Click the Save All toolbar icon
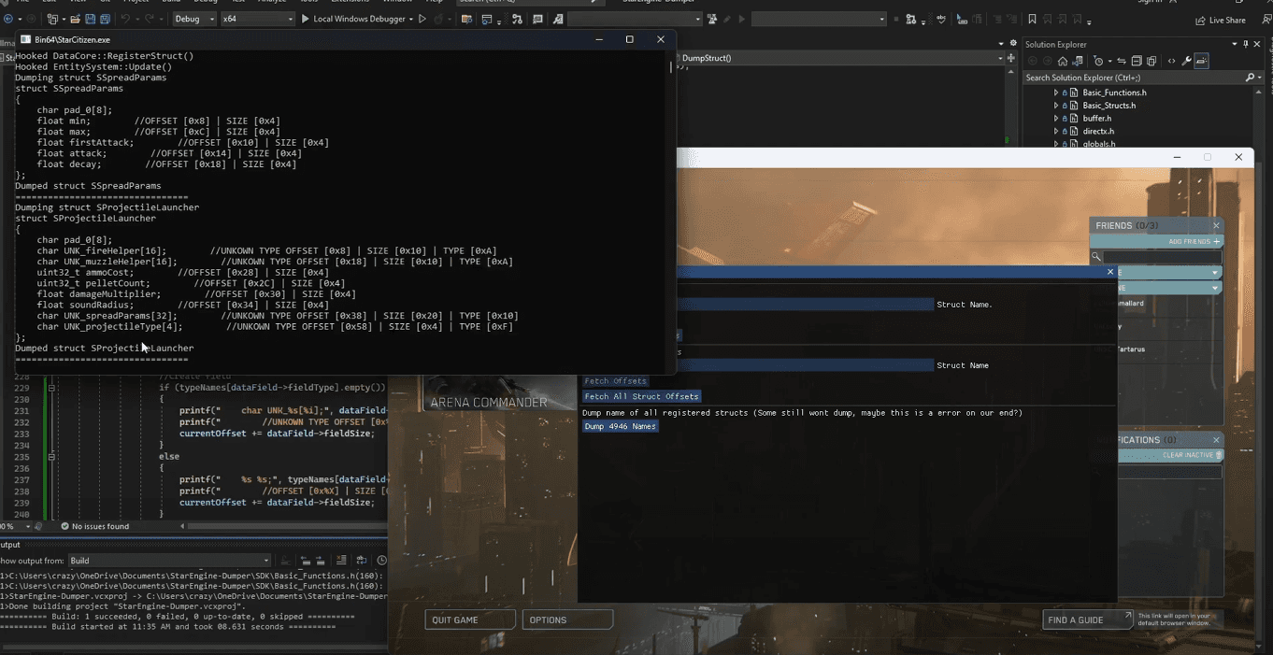The image size is (1273, 655). point(106,19)
